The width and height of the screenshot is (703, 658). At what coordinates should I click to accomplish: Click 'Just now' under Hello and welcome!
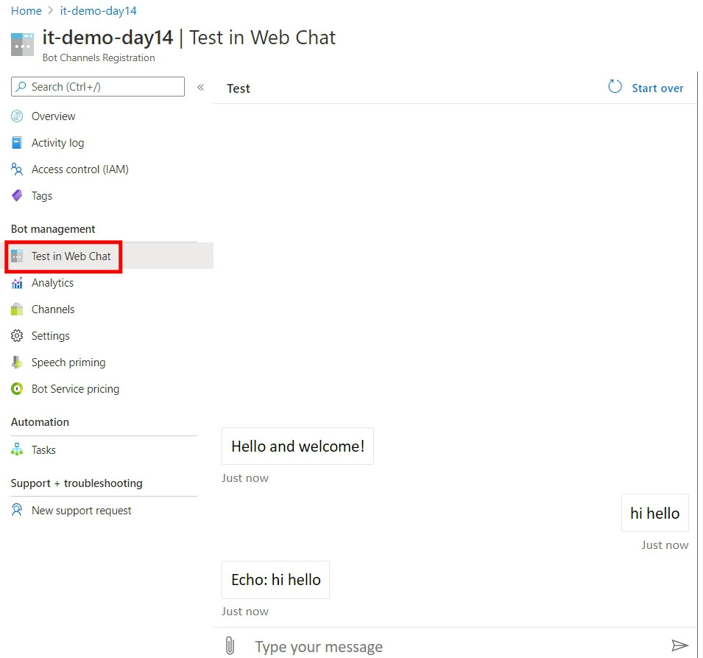point(245,478)
